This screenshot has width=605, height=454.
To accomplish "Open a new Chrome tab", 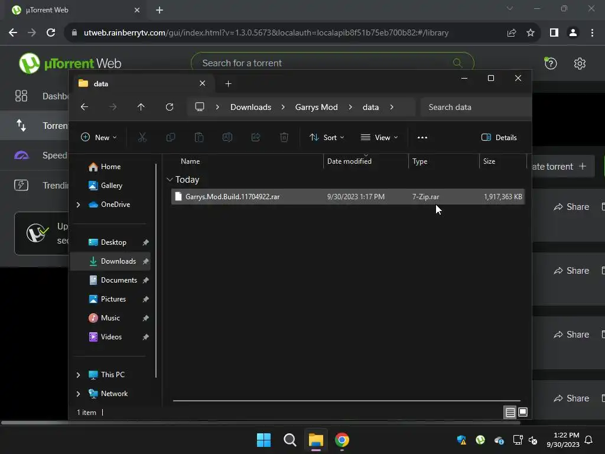I will coord(160,10).
